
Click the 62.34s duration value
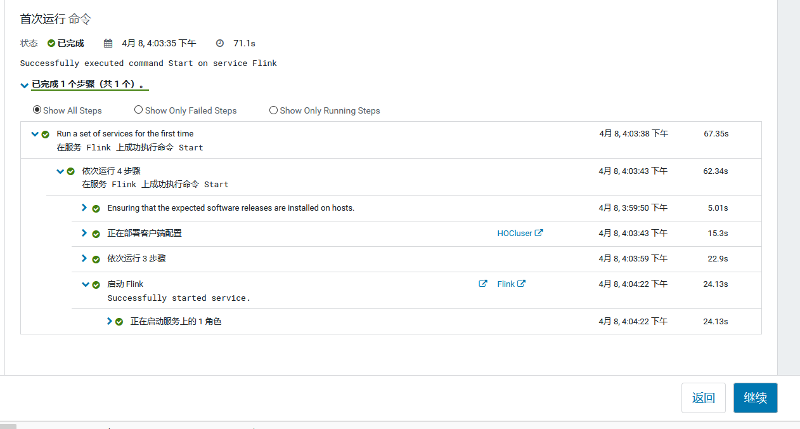tap(716, 171)
